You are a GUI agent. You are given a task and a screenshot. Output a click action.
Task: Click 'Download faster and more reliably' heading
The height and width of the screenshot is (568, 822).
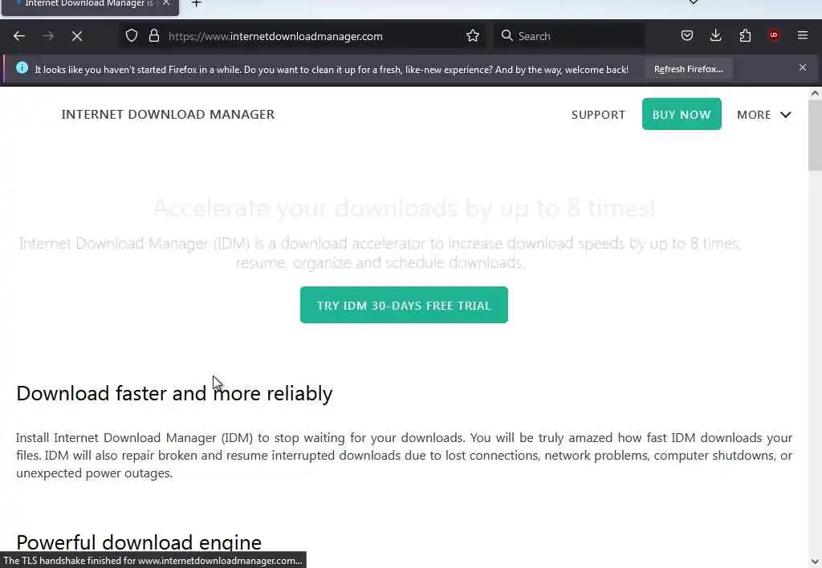(x=174, y=394)
